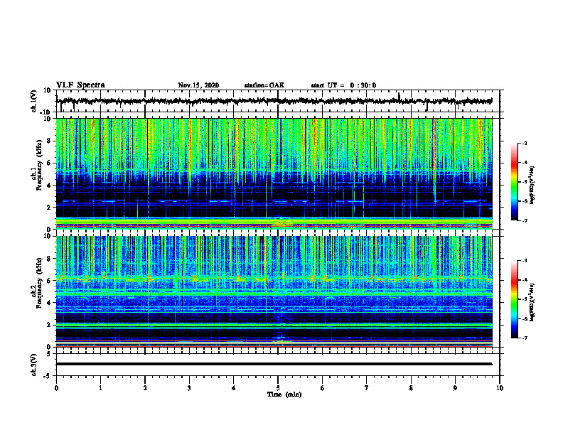
Task: Click the "ch.3(V)" axis label
Action: tap(34, 365)
